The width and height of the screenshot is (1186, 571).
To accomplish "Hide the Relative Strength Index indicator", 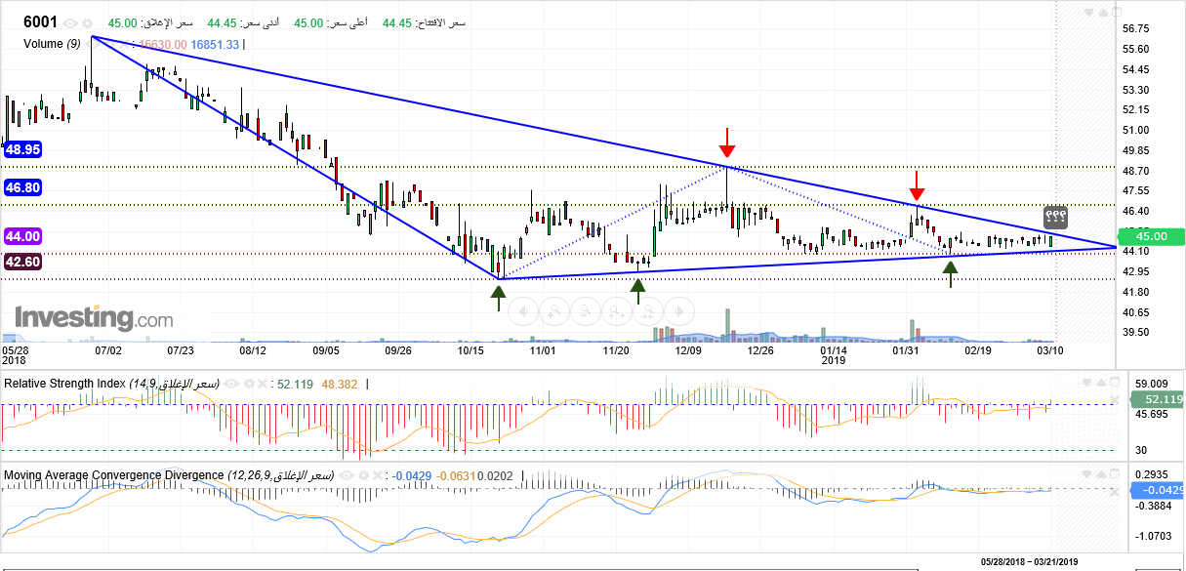I will click(231, 384).
